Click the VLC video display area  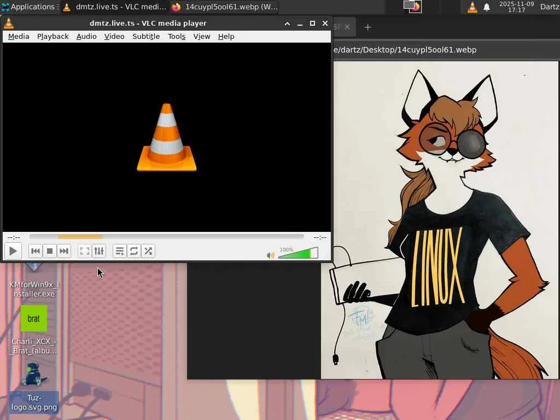166,137
